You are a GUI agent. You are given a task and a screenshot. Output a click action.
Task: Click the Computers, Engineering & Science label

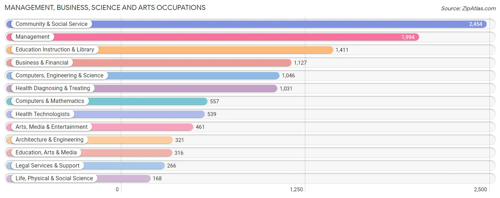pyautogui.click(x=59, y=76)
